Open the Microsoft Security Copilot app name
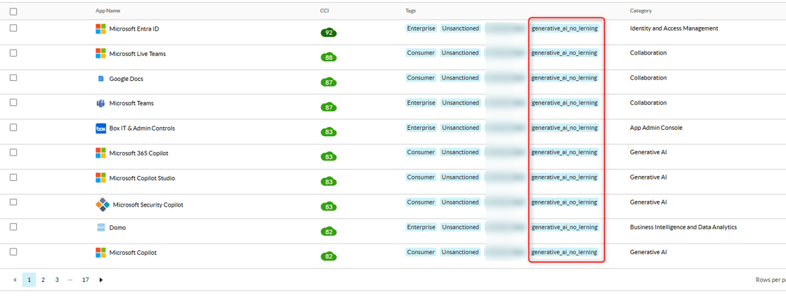786x296 pixels. [x=148, y=205]
